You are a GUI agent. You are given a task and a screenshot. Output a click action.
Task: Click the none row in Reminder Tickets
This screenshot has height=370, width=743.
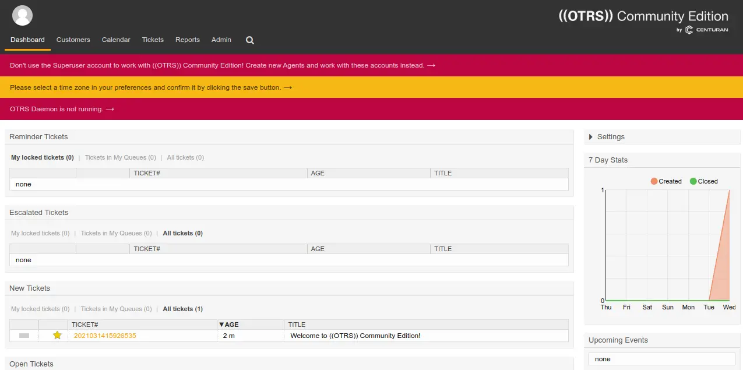(x=289, y=184)
